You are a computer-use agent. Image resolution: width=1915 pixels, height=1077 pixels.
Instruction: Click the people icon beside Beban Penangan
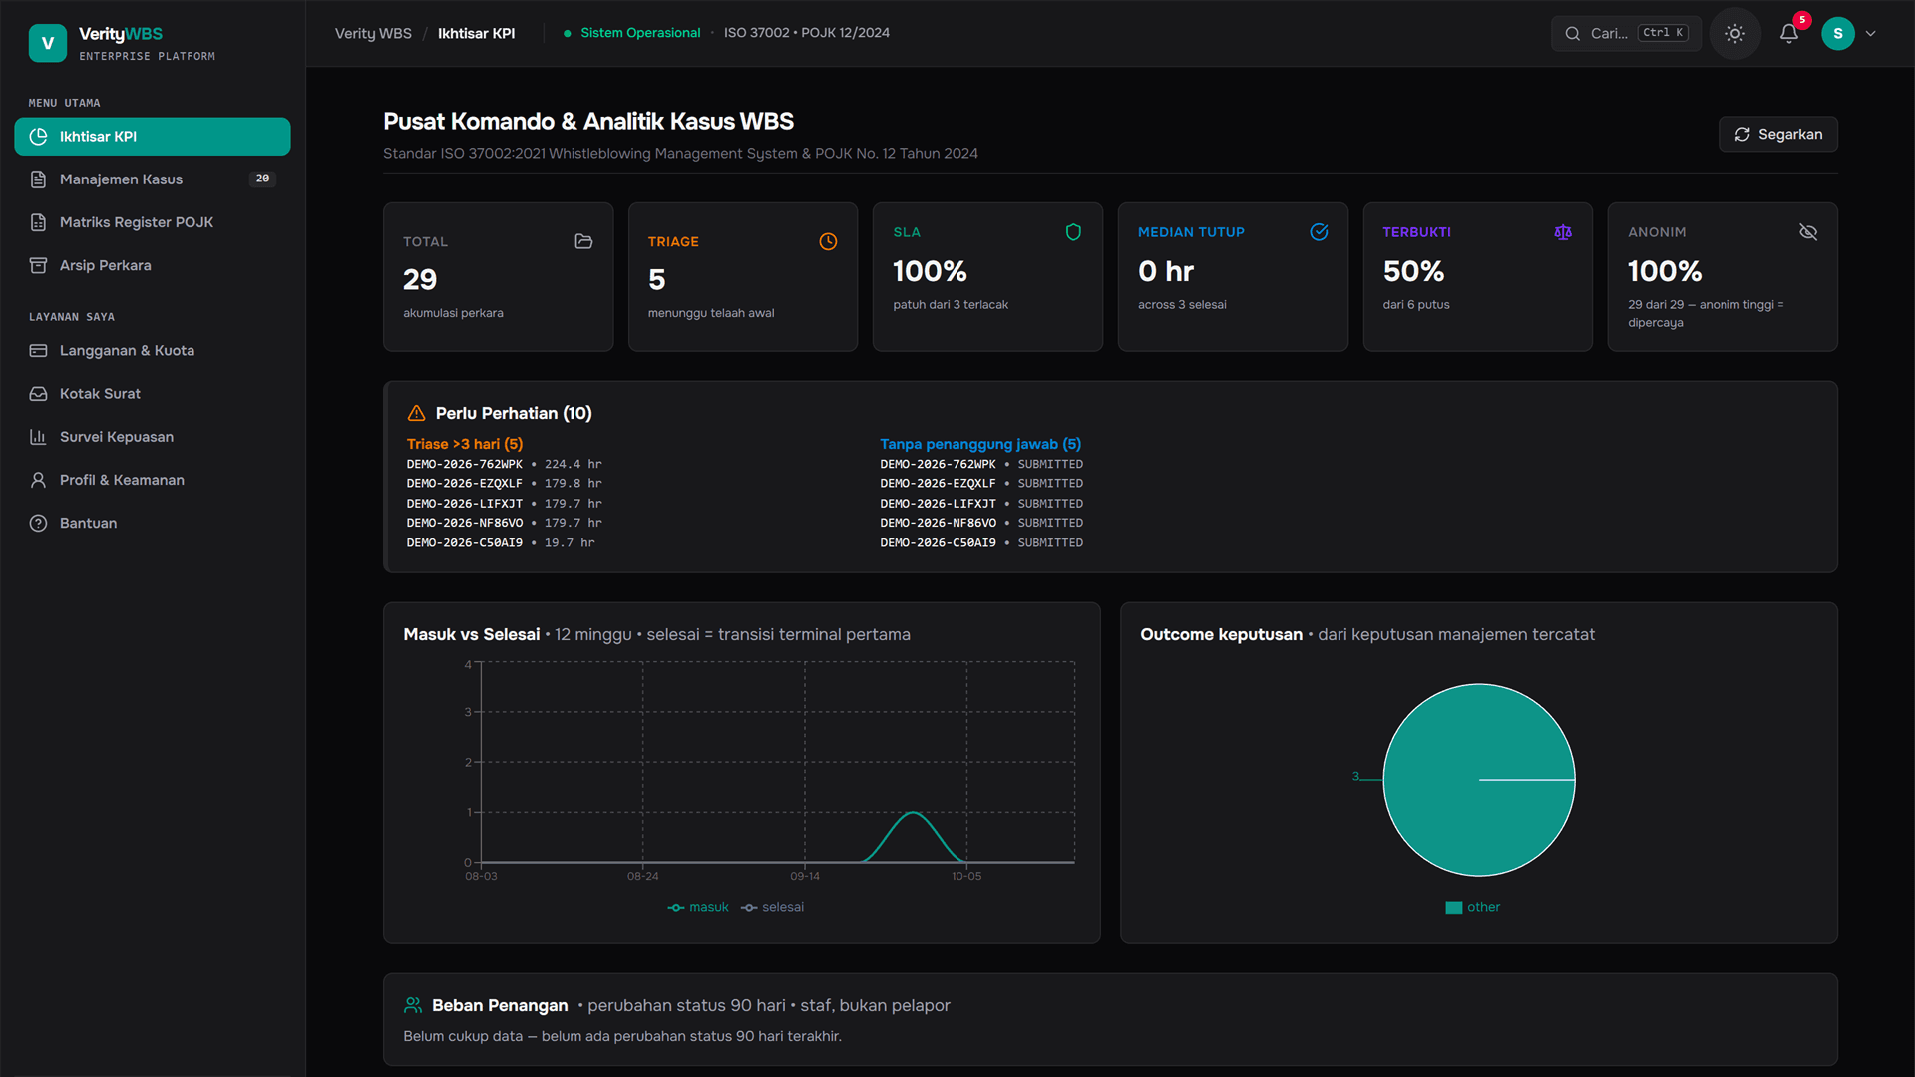[413, 1005]
